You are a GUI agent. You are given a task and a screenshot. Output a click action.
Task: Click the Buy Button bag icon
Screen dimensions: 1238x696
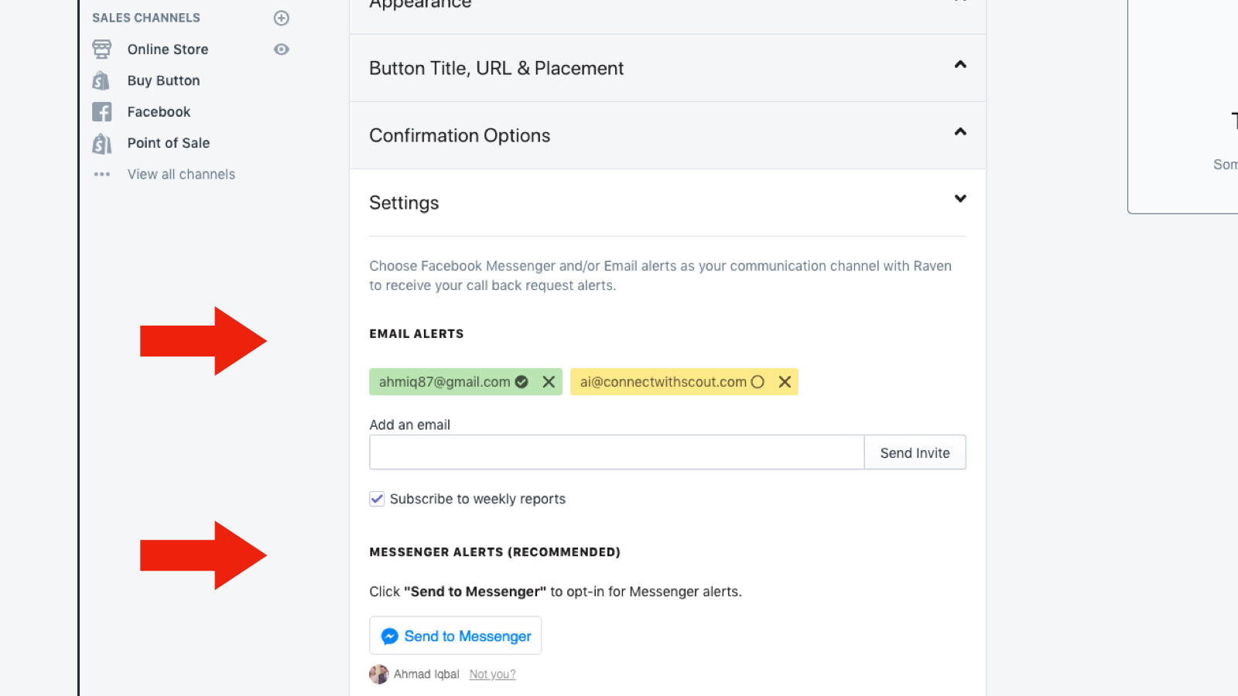pos(101,80)
